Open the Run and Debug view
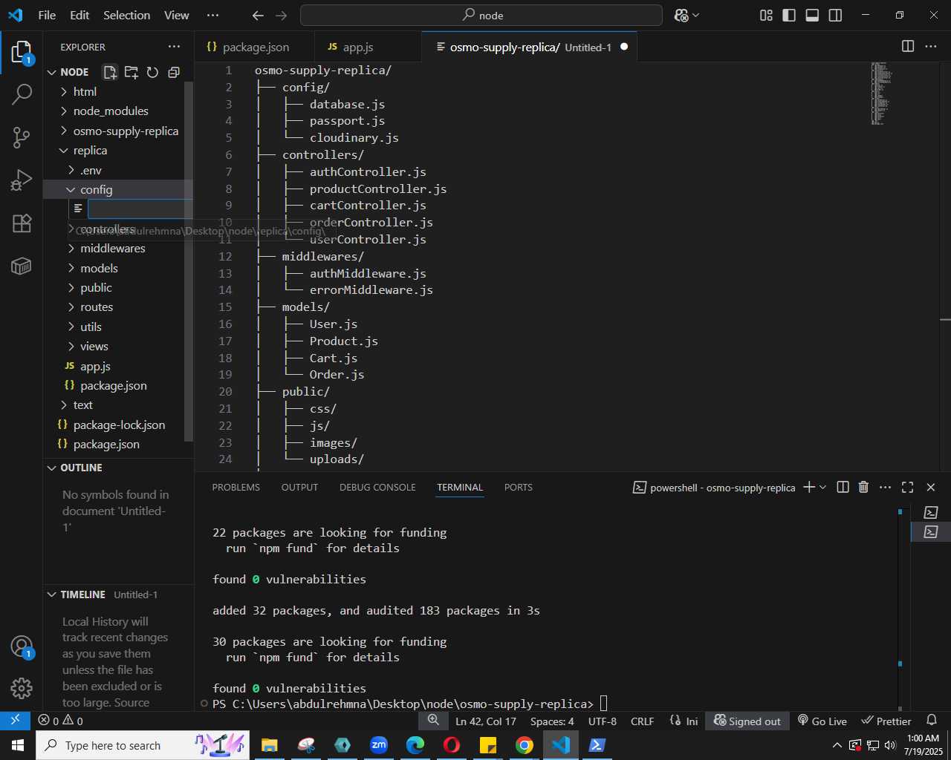Screen dimensions: 951x760 22,180
